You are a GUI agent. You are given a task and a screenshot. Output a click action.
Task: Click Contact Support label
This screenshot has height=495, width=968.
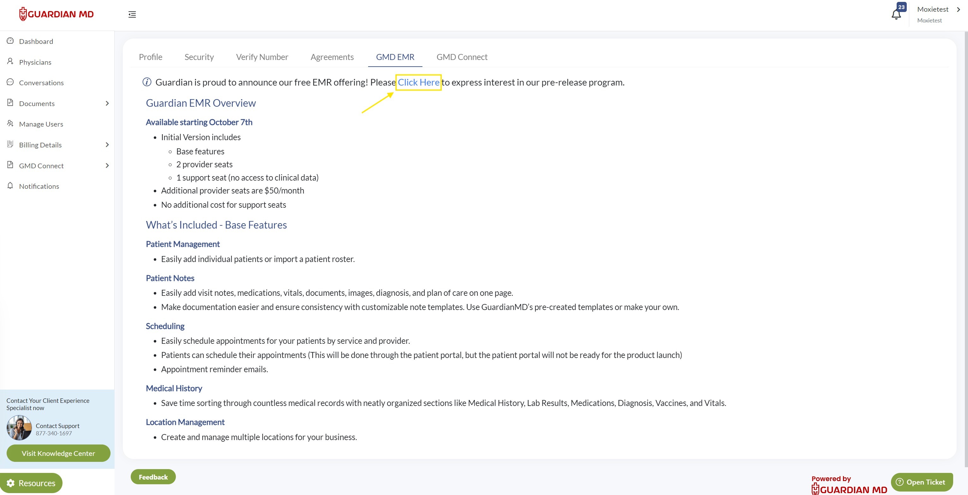[57, 426]
